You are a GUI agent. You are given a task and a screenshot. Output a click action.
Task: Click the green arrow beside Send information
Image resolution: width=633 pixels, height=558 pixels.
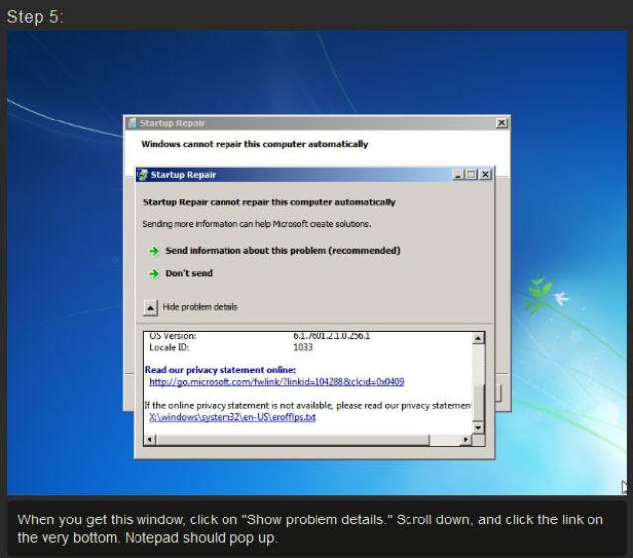point(154,251)
